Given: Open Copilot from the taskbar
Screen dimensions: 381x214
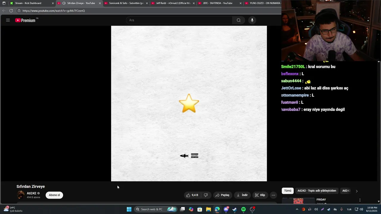Looking at the screenshot, I should pos(191,209).
